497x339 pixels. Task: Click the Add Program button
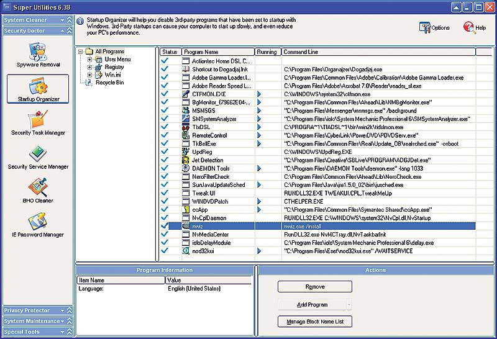click(312, 304)
